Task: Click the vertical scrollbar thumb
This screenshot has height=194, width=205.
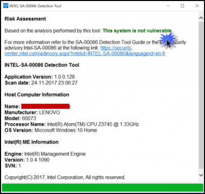Action: point(201,95)
